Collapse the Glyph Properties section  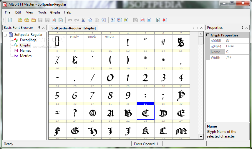point(208,35)
